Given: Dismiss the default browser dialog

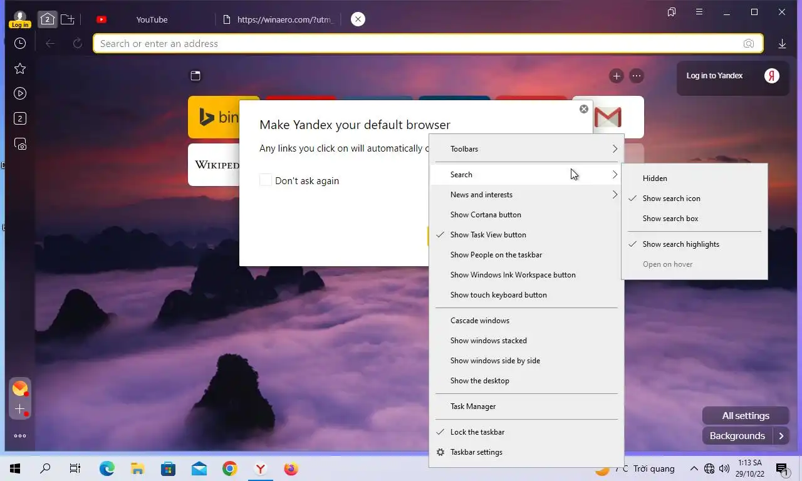Looking at the screenshot, I should pyautogui.click(x=584, y=109).
